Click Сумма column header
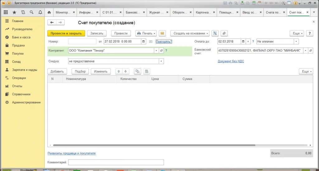Screen dimensions: 319x171 tap(194, 79)
